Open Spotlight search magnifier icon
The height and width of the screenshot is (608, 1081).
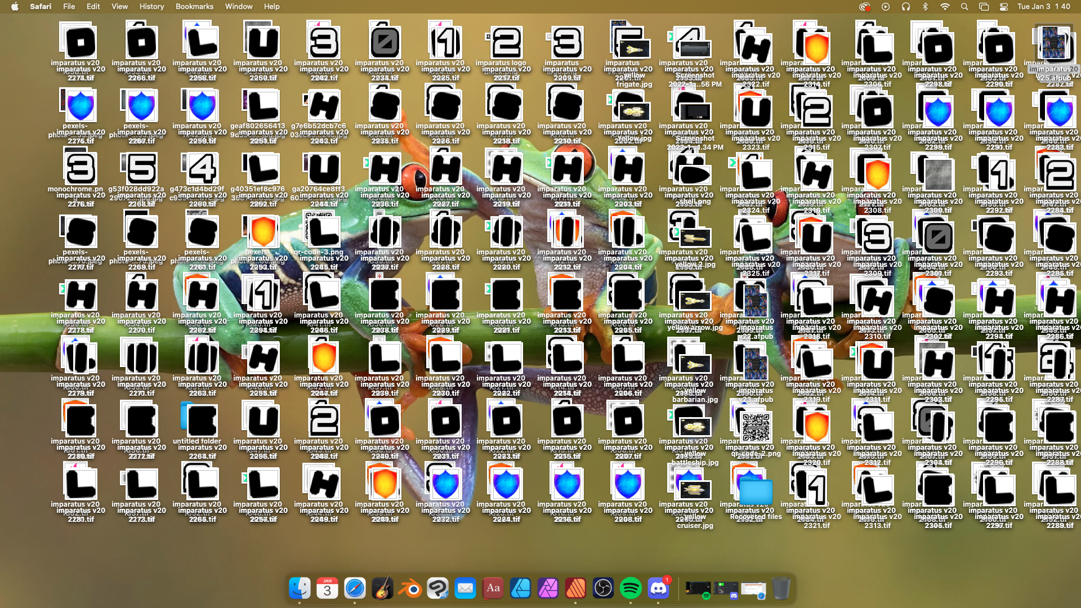coord(964,7)
